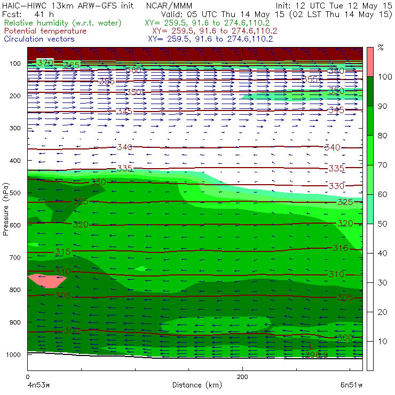
Task: Click the pink above-100% colorbar segment
Action: click(370, 62)
